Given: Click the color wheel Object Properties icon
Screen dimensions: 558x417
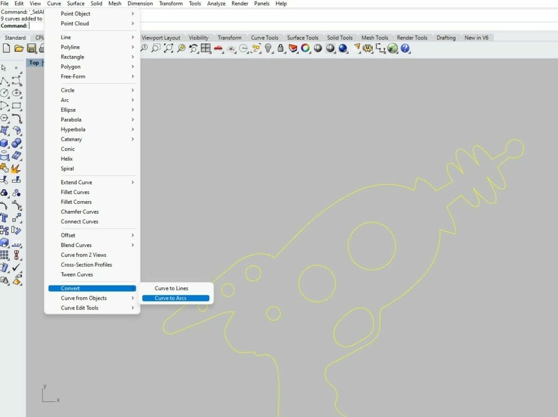Looking at the screenshot, I should point(305,48).
